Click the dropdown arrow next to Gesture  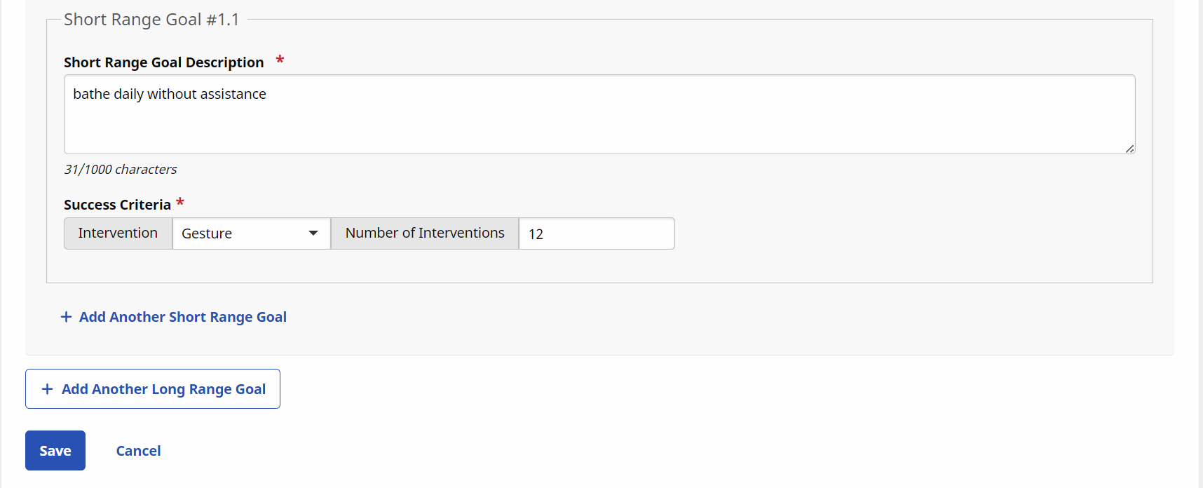coord(313,233)
